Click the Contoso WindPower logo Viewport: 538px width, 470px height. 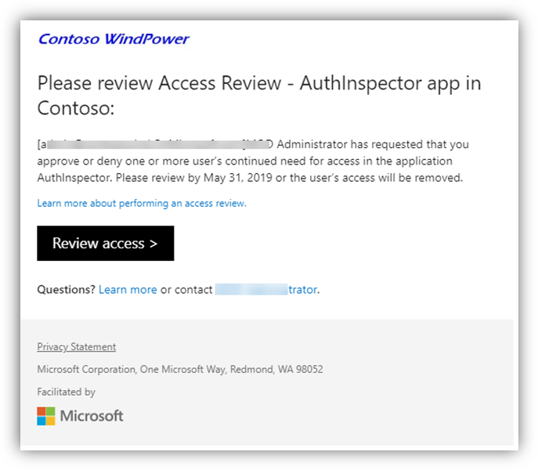coord(114,39)
